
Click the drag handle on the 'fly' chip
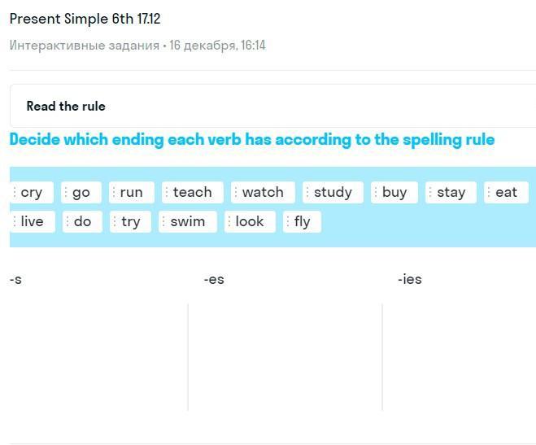288,221
